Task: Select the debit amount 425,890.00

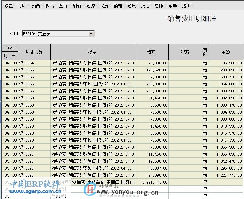Action: point(151,84)
